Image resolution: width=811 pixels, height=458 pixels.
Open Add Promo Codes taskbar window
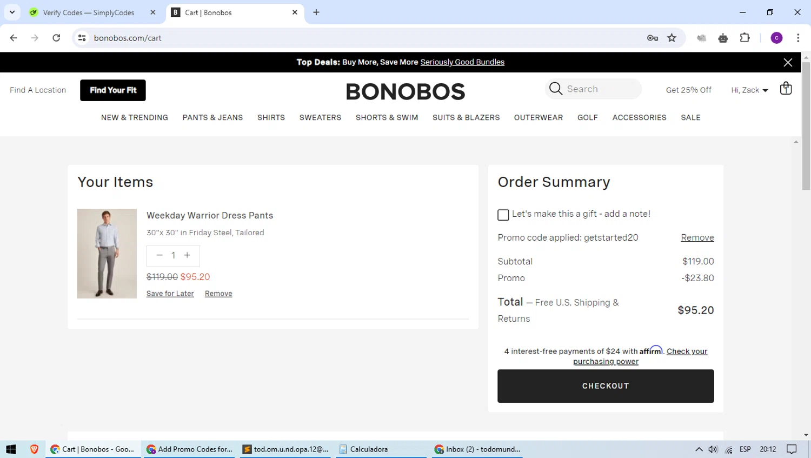[189, 449]
